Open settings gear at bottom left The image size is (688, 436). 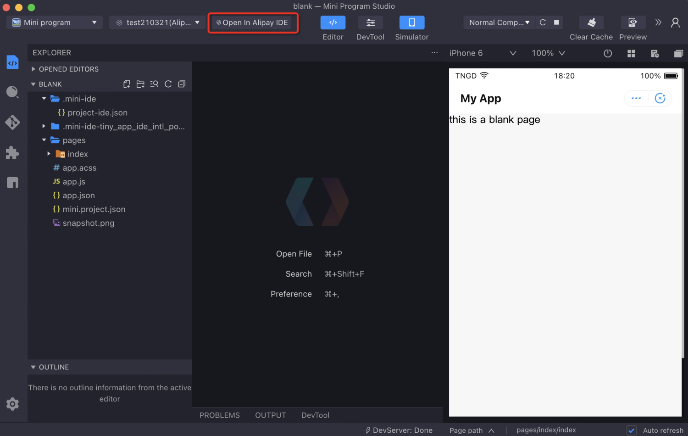click(12, 404)
